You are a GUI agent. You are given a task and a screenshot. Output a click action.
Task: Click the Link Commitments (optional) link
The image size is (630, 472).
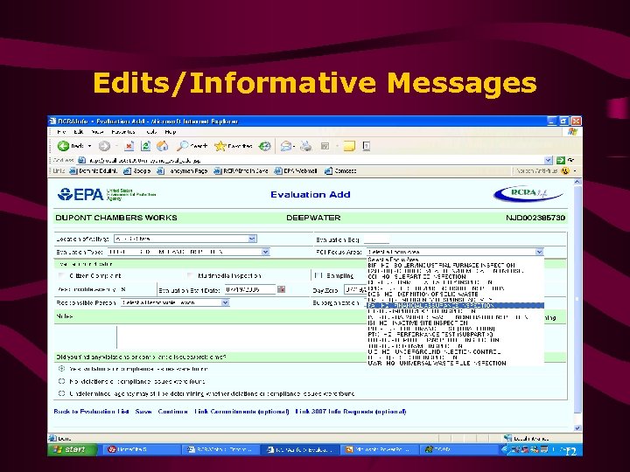[x=241, y=412]
